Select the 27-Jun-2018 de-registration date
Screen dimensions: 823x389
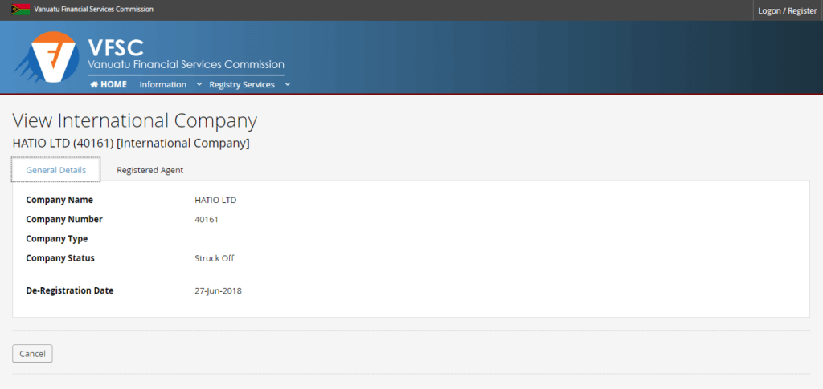point(218,290)
